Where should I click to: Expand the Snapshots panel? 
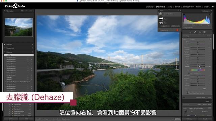pyautogui.click(x=5, y=48)
